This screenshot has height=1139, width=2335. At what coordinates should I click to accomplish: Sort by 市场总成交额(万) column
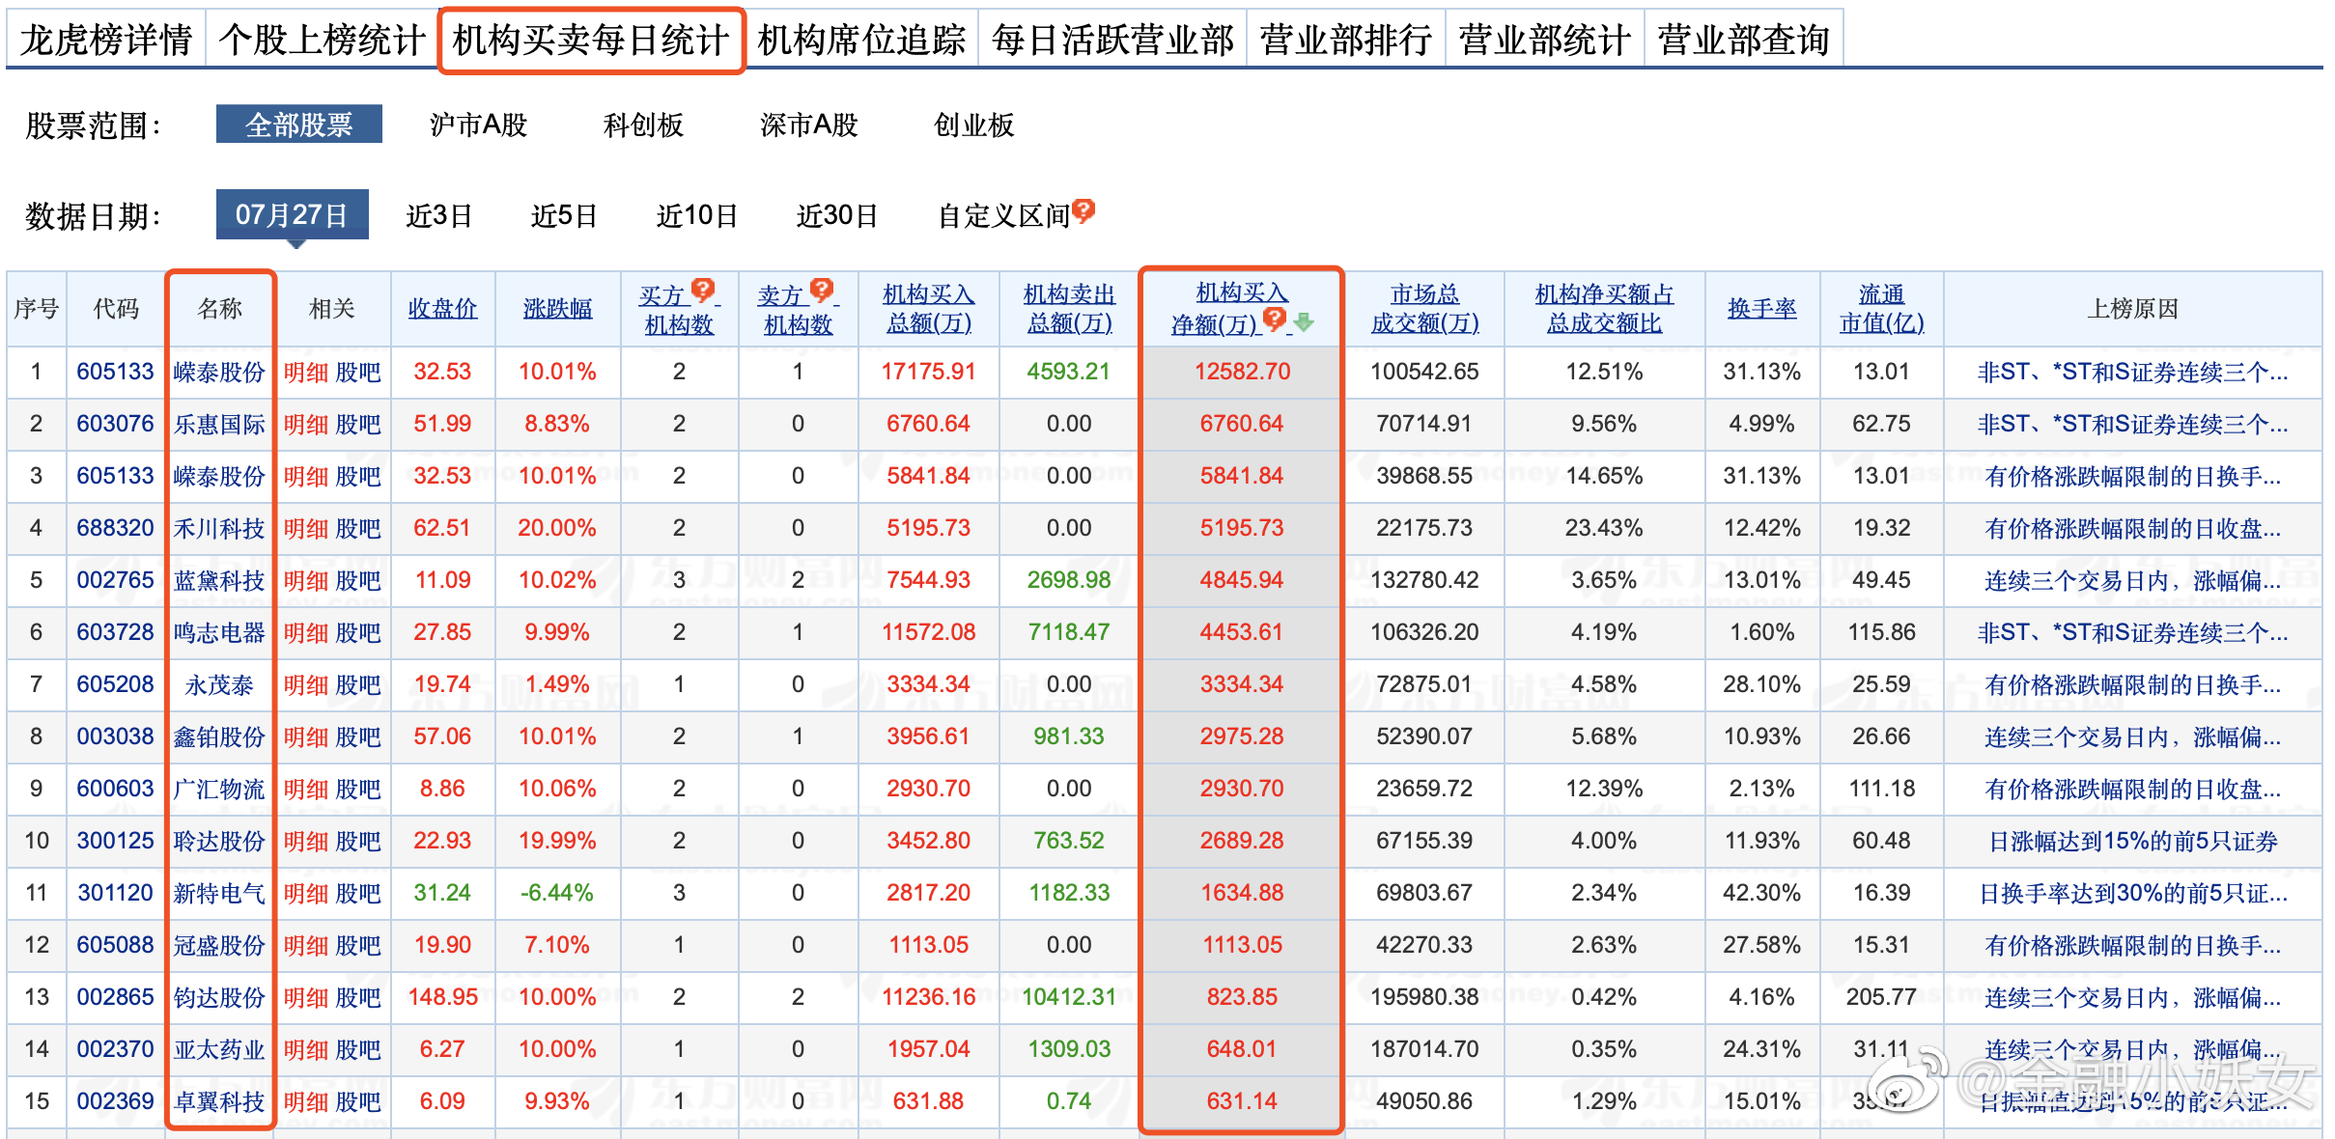coord(1424,309)
